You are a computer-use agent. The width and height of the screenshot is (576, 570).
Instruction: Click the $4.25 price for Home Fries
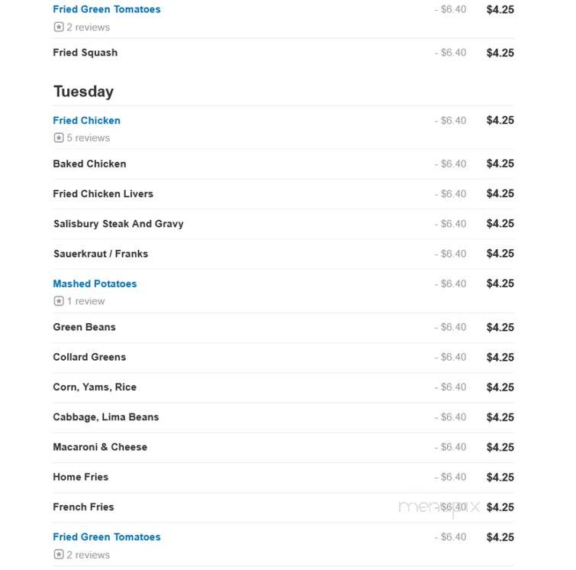click(x=500, y=477)
